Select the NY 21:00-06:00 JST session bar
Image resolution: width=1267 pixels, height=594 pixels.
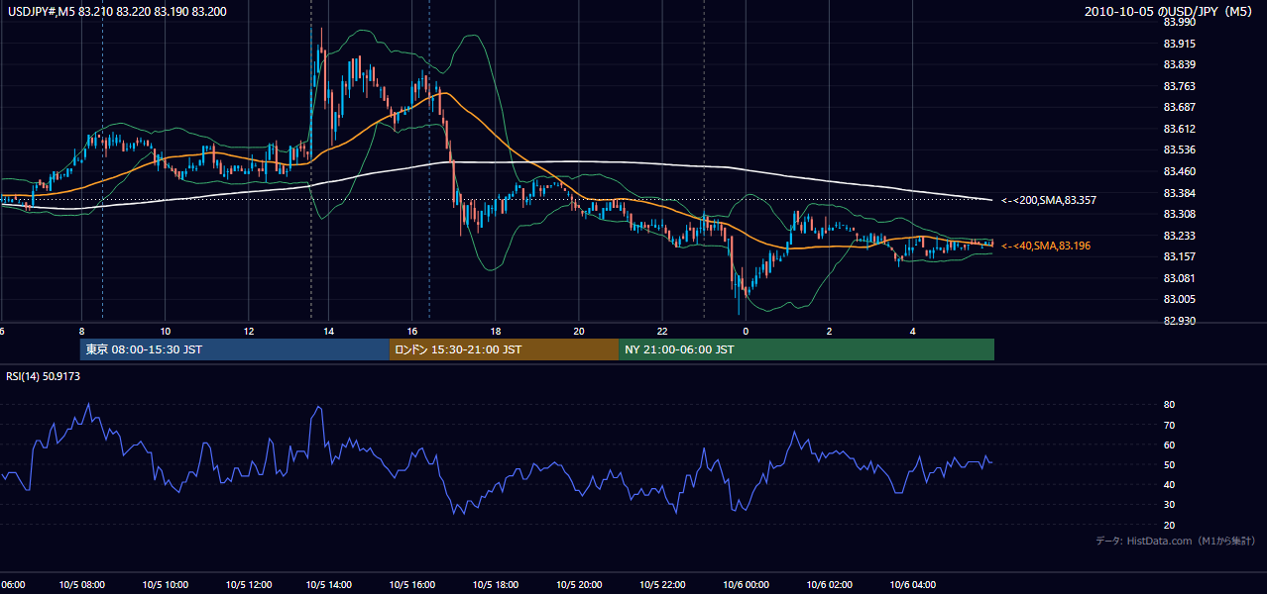tap(806, 349)
